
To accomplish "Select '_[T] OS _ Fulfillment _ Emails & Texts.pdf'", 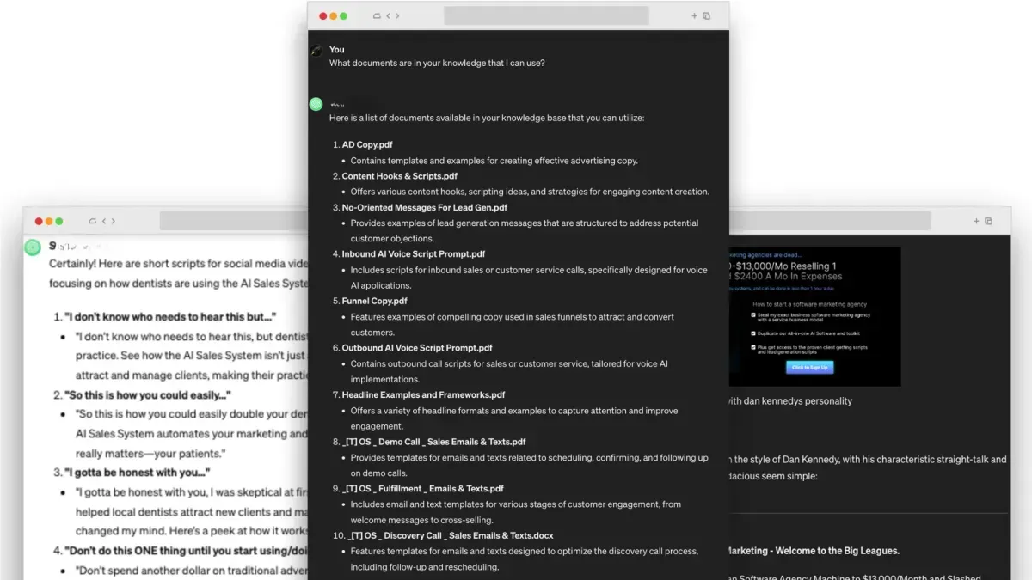I will click(423, 489).
